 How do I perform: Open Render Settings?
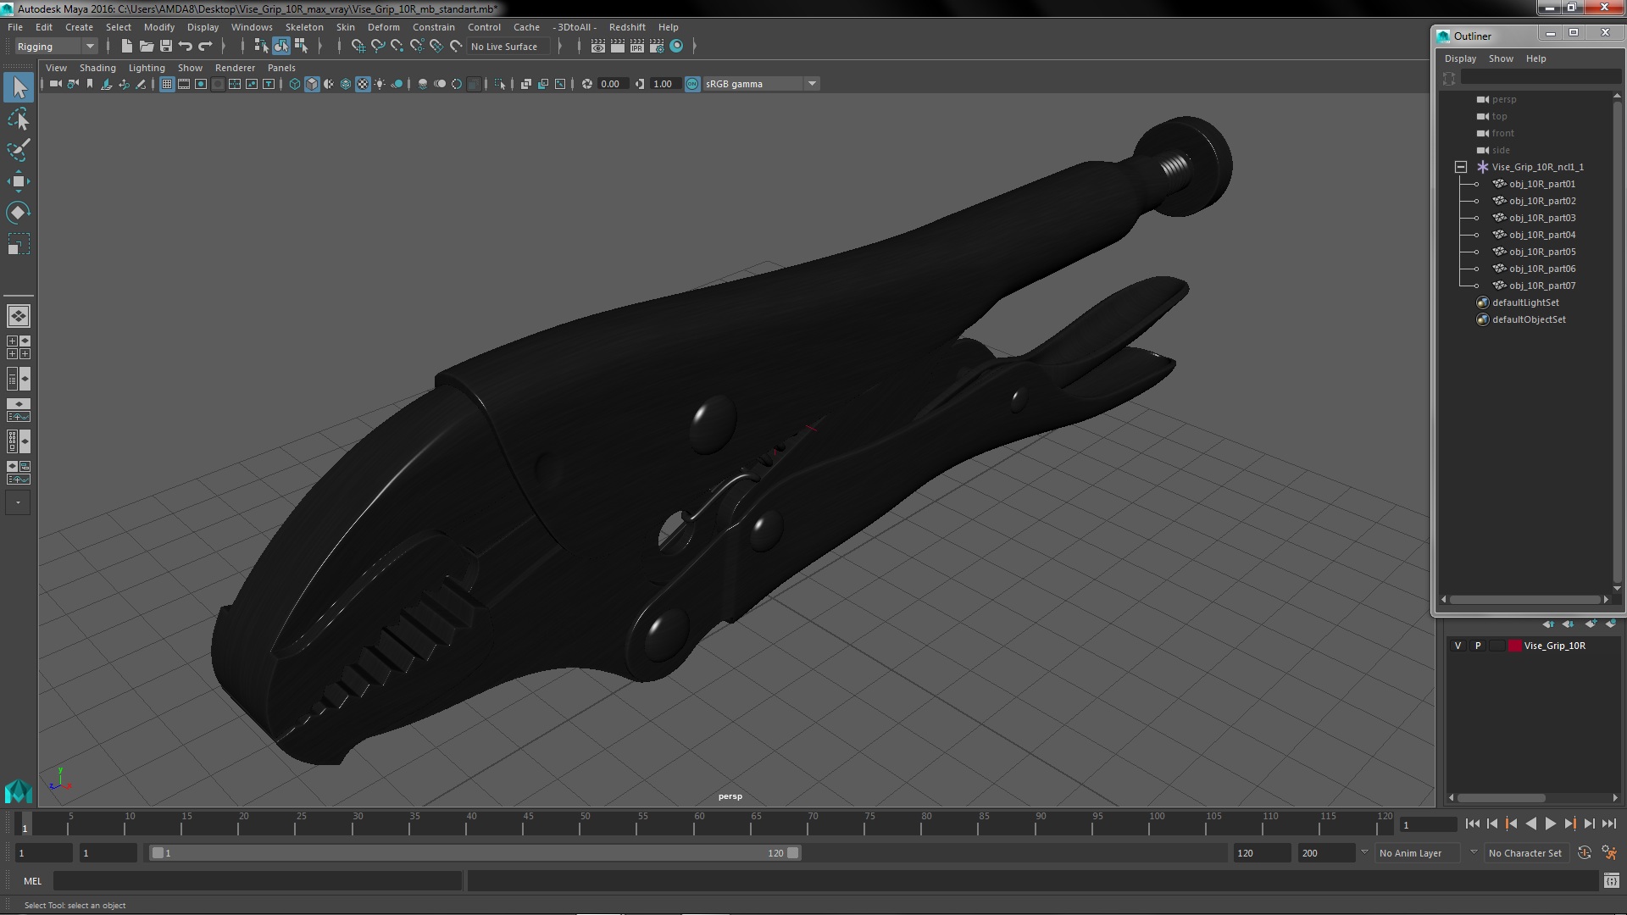(x=657, y=47)
